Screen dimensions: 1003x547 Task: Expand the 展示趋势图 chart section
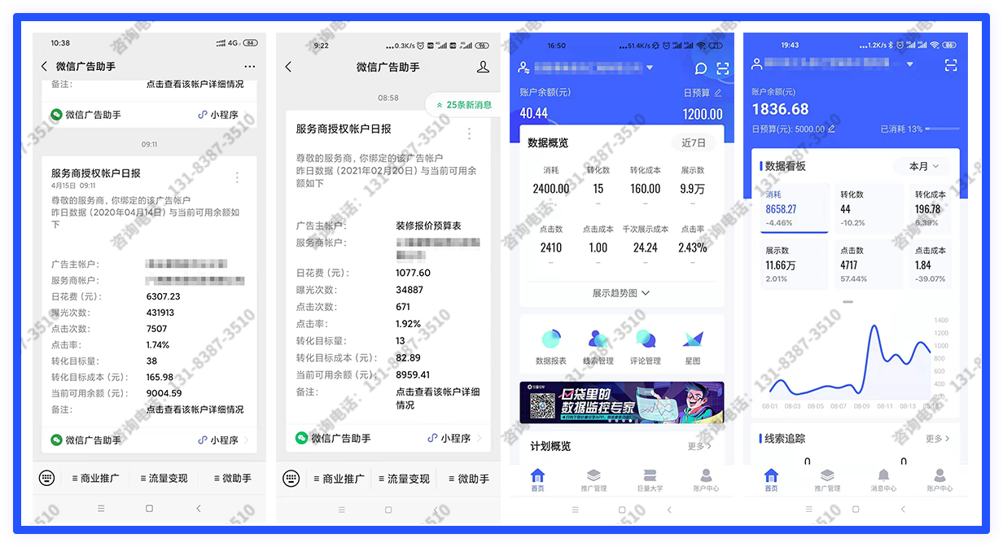(x=621, y=293)
